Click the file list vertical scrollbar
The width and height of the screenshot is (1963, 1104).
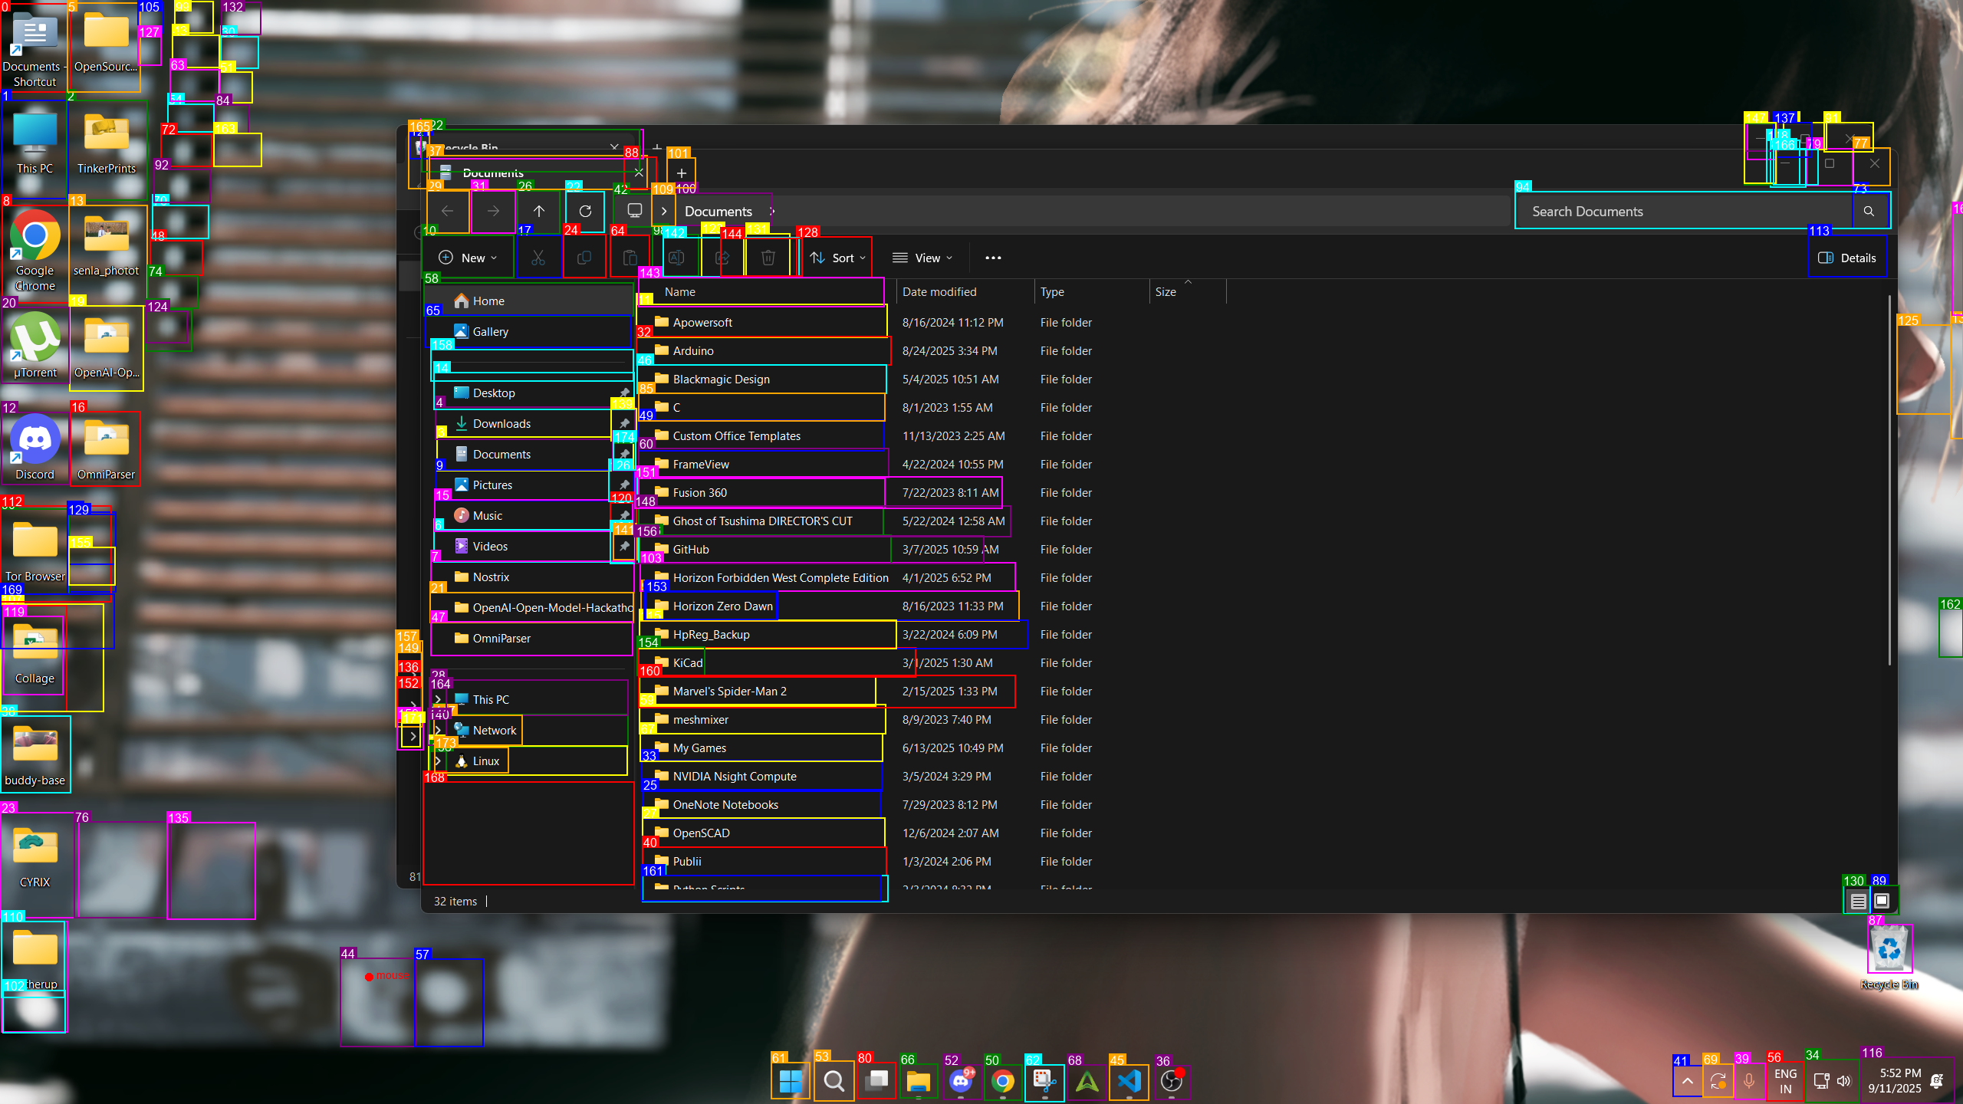[1889, 479]
